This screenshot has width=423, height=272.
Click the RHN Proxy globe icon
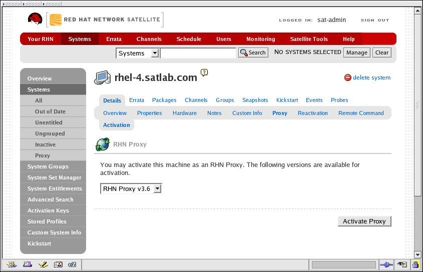(x=103, y=144)
